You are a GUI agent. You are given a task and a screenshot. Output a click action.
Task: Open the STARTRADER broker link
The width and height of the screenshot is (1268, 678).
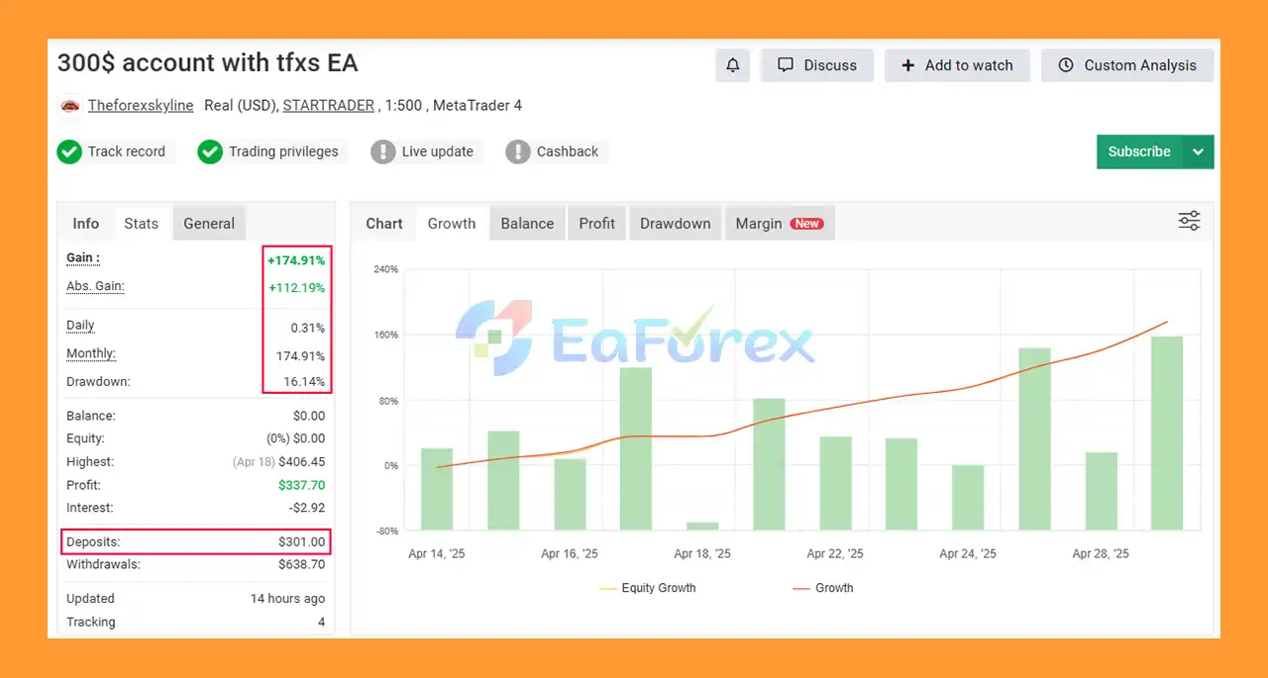[x=328, y=106]
